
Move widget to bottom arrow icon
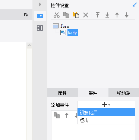pyautogui.click(x=107, y=15)
